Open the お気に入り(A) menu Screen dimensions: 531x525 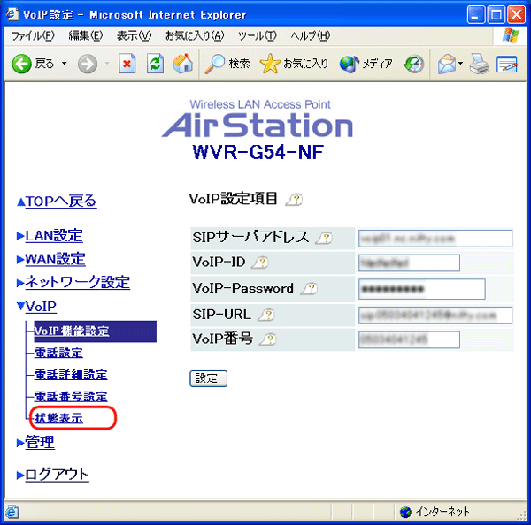(x=195, y=35)
